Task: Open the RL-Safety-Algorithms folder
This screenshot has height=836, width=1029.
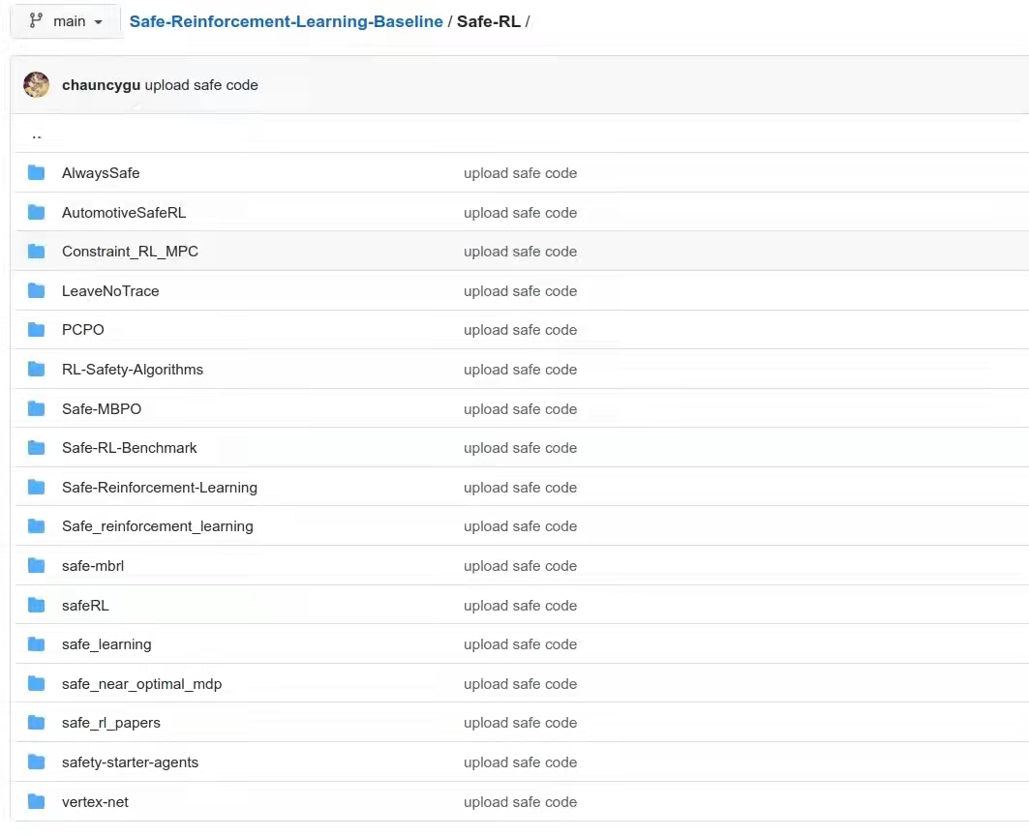Action: click(x=133, y=370)
